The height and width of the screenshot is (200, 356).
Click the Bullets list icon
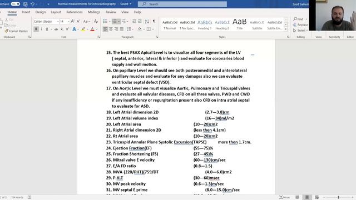click(x=105, y=21)
